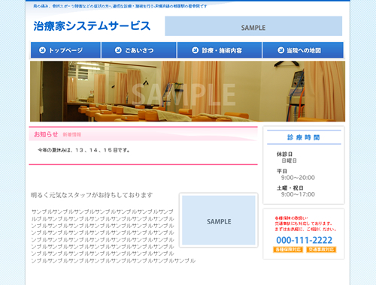This screenshot has height=285, width=376.
Task: Click the SAMPLE banner in the header
Action: 253,26
